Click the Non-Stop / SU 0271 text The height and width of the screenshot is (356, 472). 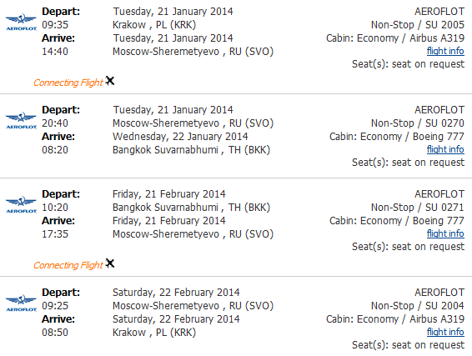coord(418,208)
